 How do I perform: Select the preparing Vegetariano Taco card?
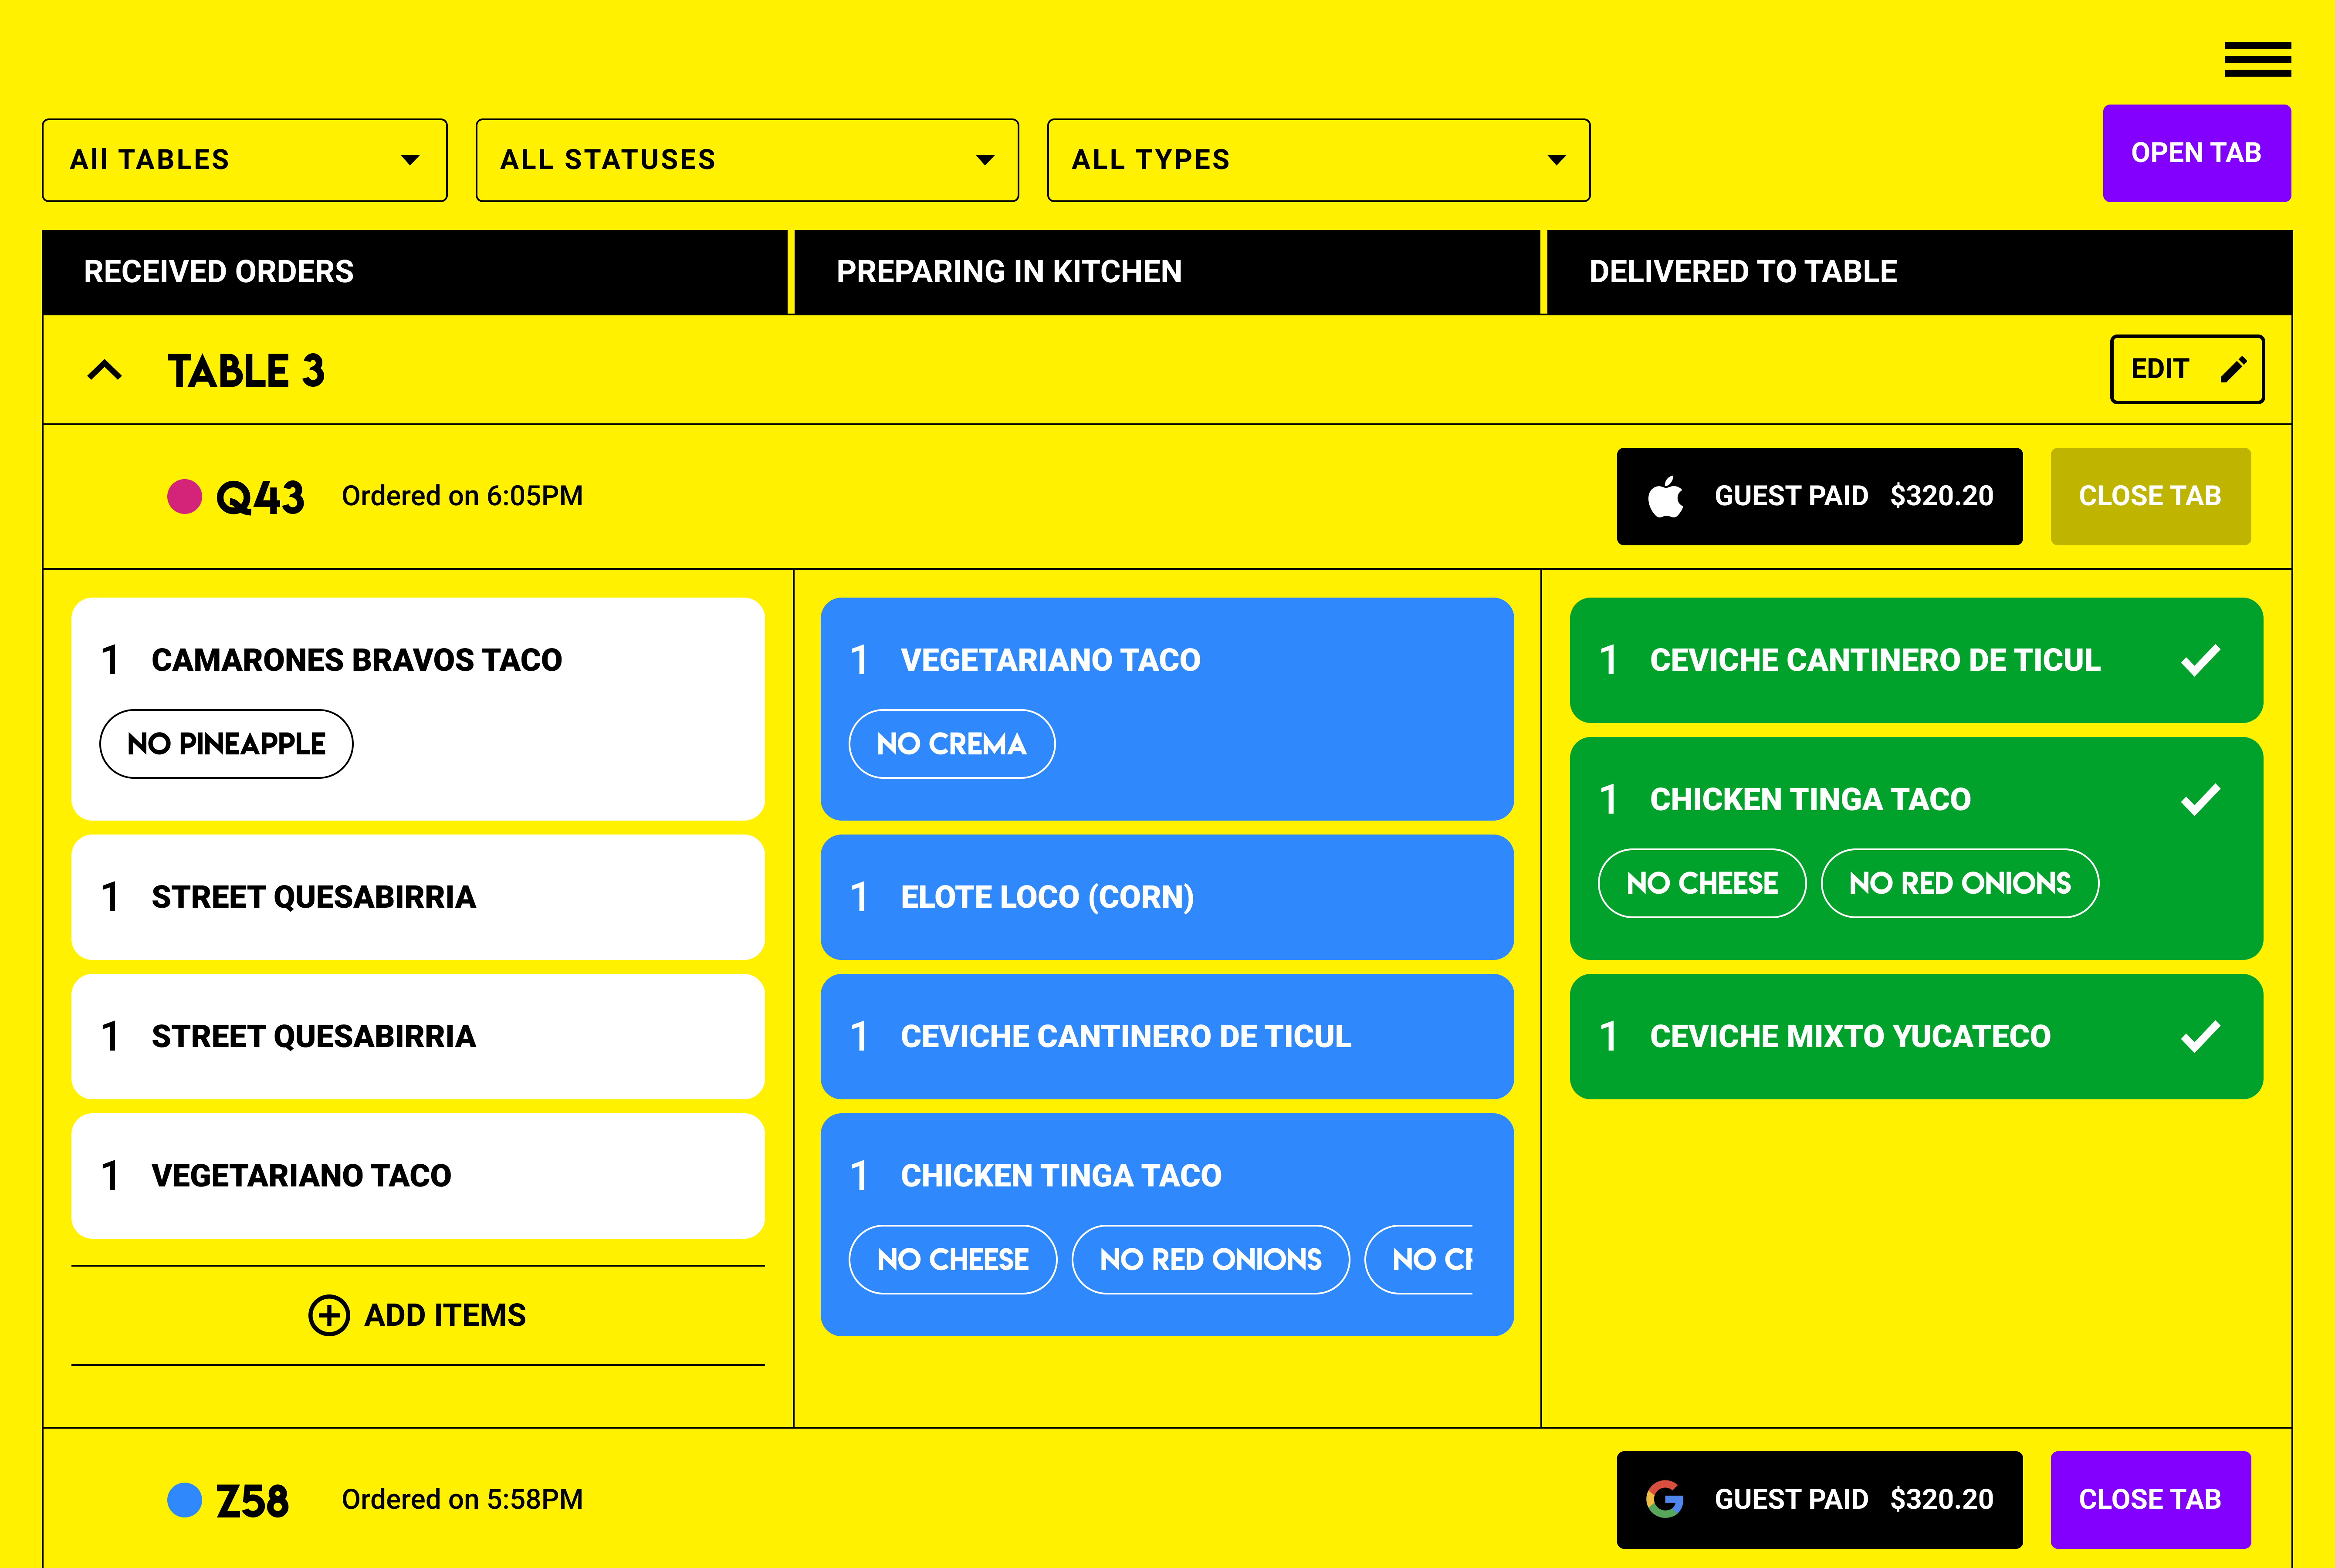[1167, 709]
